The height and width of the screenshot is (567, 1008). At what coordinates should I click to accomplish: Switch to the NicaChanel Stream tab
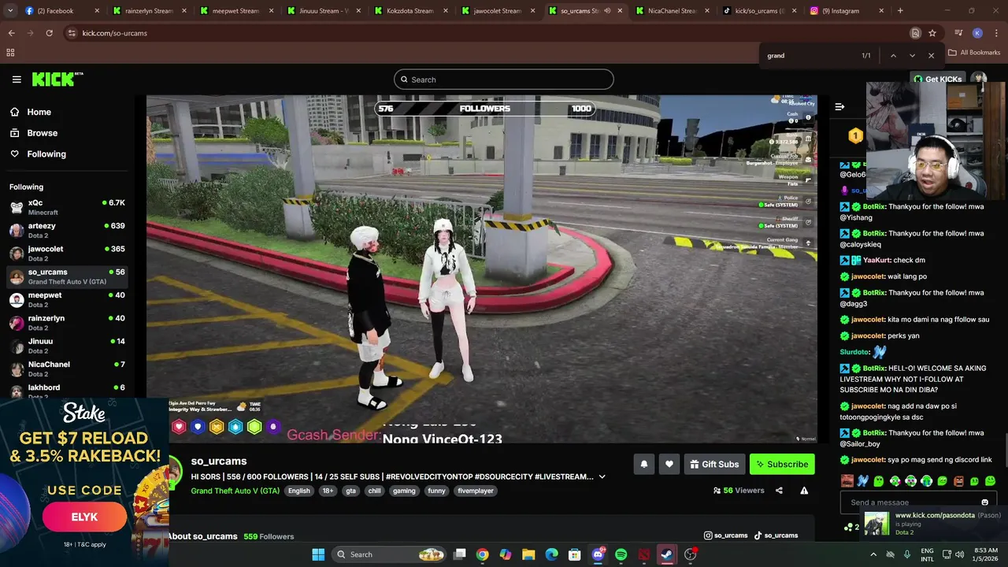[x=672, y=11]
